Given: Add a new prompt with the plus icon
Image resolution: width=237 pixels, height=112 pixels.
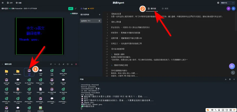Looking at the screenshot, I should pyautogui.click(x=99, y=15).
